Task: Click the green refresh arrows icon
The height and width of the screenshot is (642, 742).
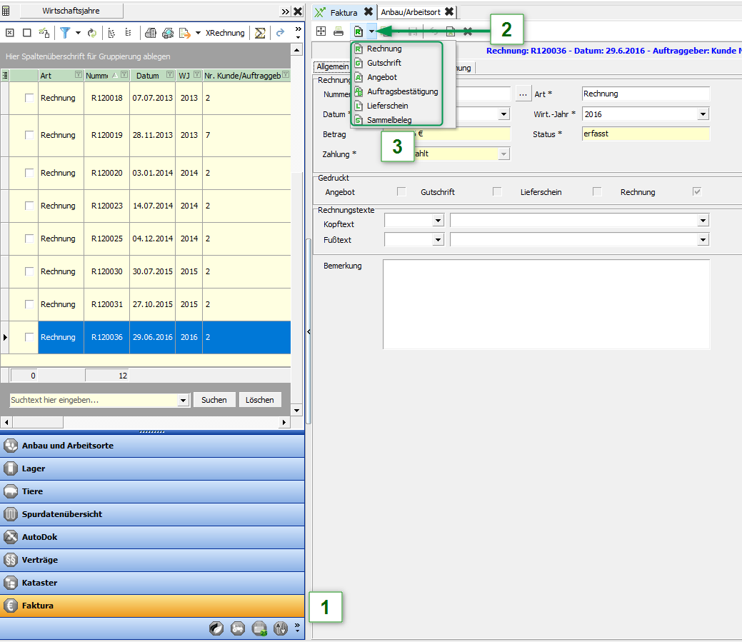Action: tap(91, 33)
